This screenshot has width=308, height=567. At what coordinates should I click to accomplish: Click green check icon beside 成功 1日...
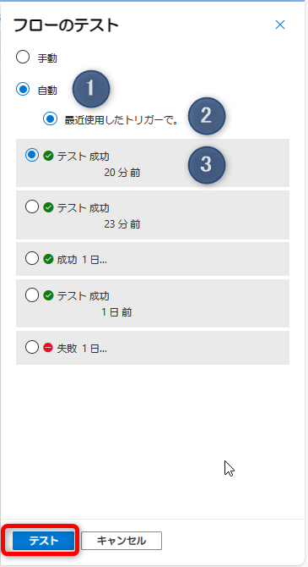coord(48,259)
